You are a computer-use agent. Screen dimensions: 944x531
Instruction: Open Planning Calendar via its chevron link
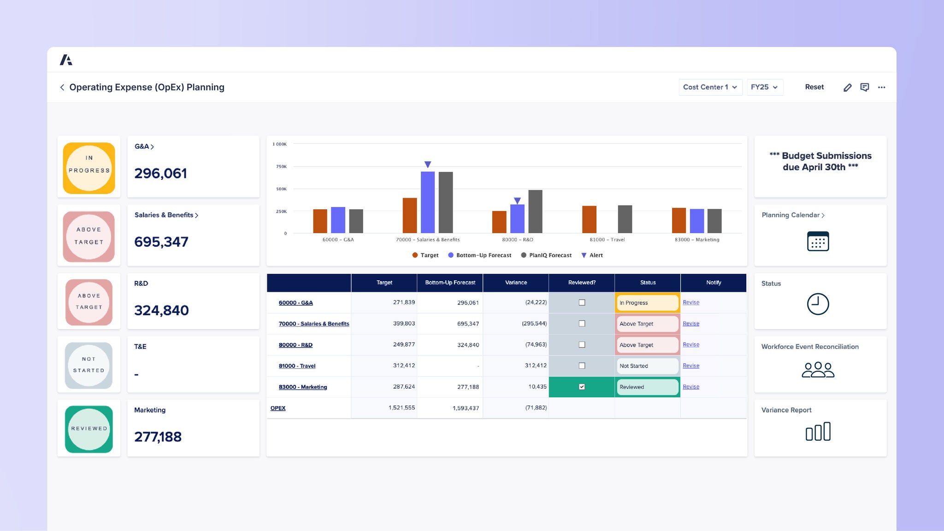tap(823, 215)
